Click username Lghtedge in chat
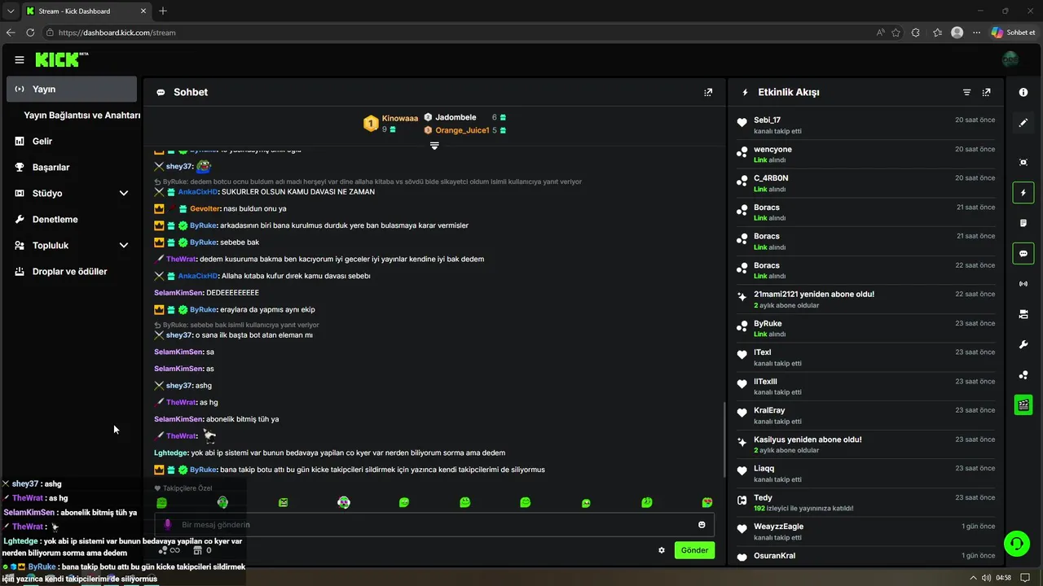 click(171, 453)
